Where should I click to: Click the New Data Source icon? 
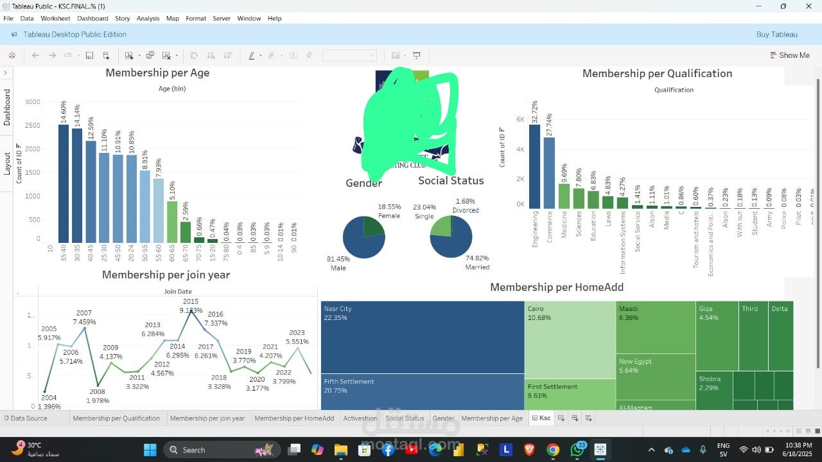click(106, 55)
